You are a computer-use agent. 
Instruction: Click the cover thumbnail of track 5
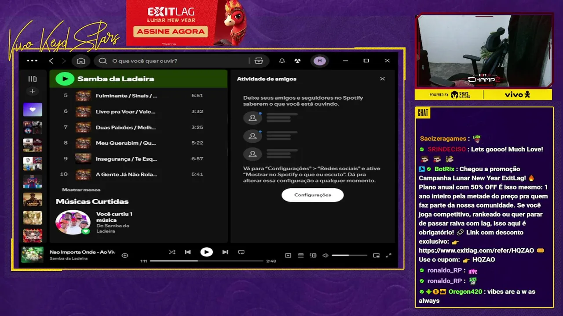pyautogui.click(x=83, y=96)
